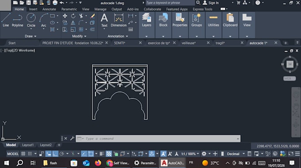Click the Table tool icon
The image size is (301, 168).
point(131,30)
